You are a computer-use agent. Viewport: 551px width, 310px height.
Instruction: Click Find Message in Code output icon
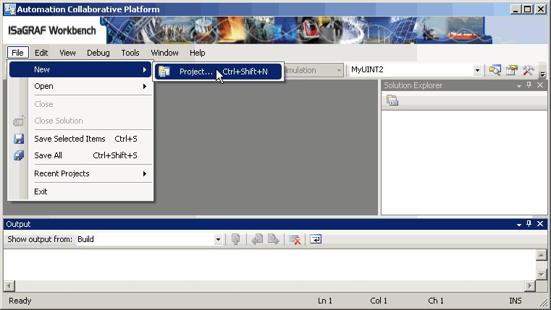[x=236, y=239]
